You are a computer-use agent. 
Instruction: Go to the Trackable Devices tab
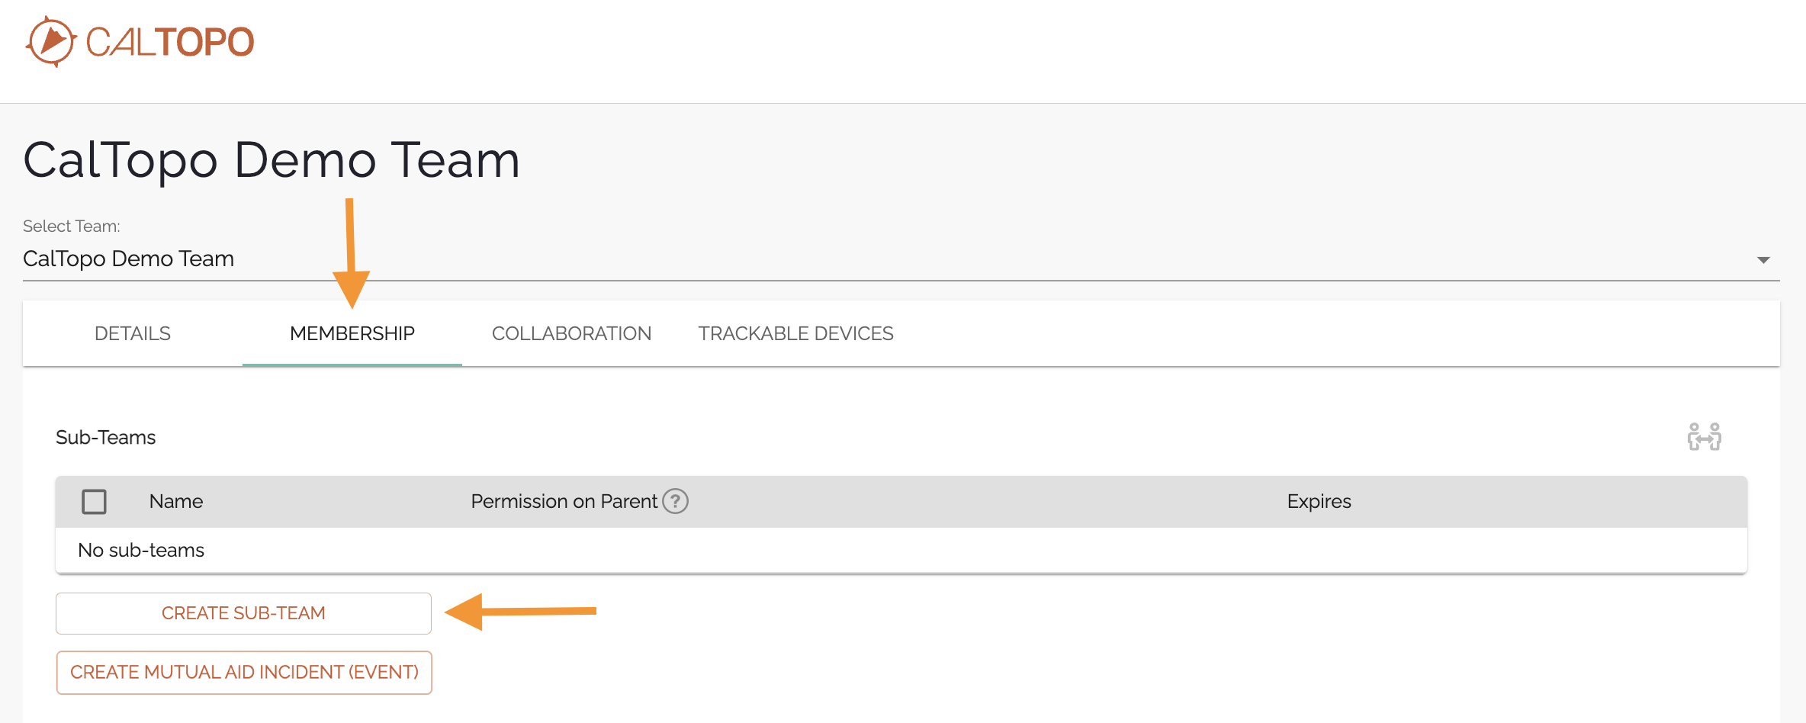tap(795, 333)
